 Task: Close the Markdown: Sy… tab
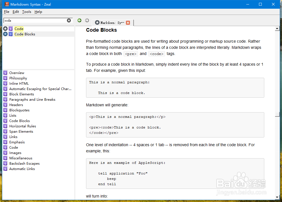(x=128, y=23)
